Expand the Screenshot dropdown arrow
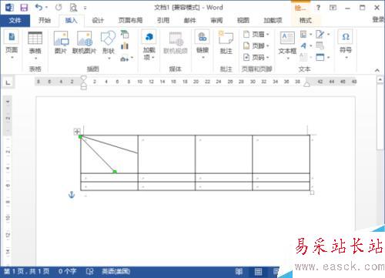Viewport: 385px width, 278px height. click(x=132, y=58)
